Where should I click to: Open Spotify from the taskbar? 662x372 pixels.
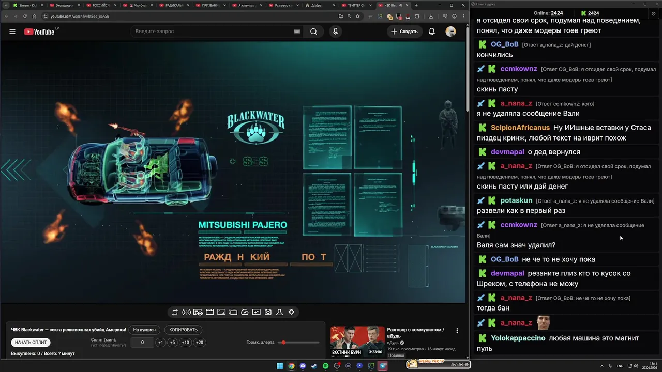click(325, 366)
